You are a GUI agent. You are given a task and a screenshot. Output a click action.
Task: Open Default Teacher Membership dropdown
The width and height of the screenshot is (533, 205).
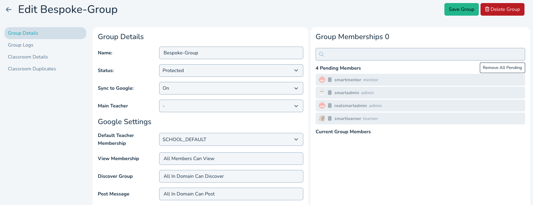pyautogui.click(x=231, y=139)
